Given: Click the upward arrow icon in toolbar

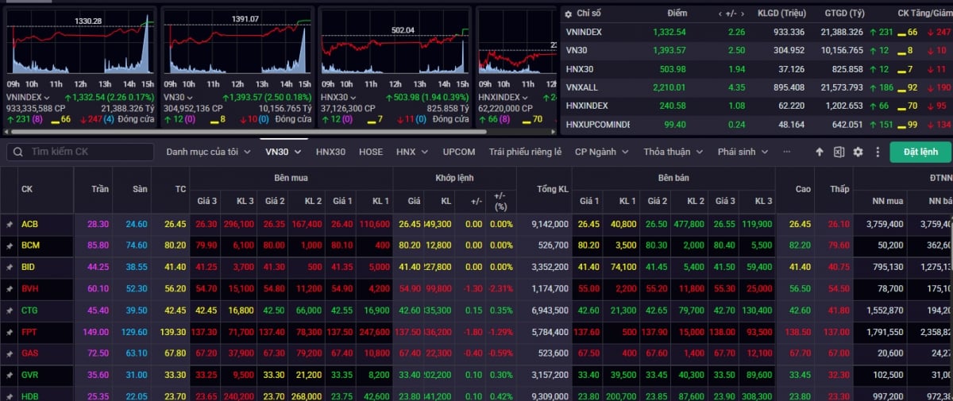Looking at the screenshot, I should pos(820,152).
